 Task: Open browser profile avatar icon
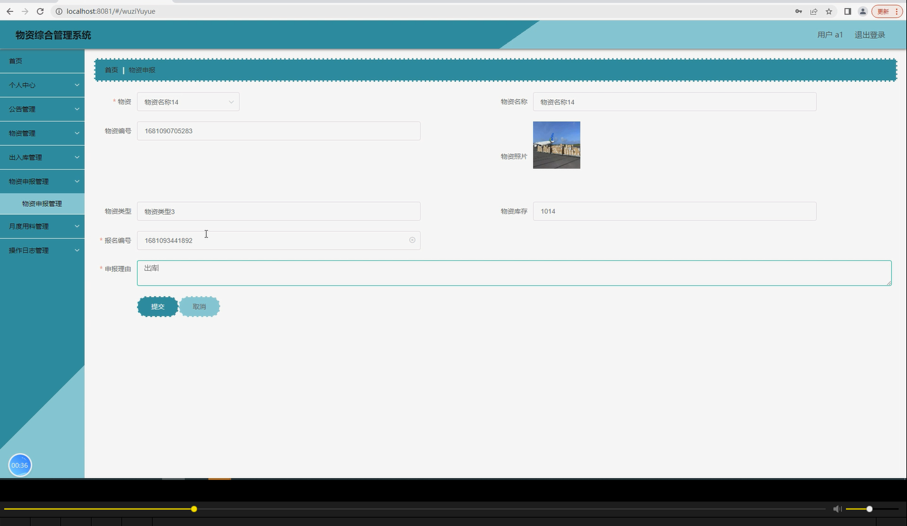863,11
